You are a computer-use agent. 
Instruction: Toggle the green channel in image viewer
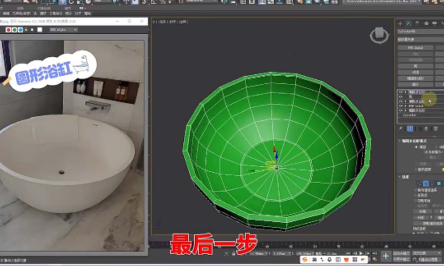pyautogui.click(x=14, y=30)
